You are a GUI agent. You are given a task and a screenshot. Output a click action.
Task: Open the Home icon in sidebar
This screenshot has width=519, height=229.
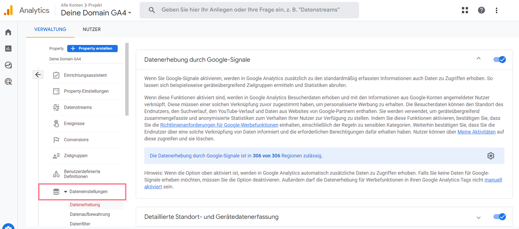tap(8, 32)
